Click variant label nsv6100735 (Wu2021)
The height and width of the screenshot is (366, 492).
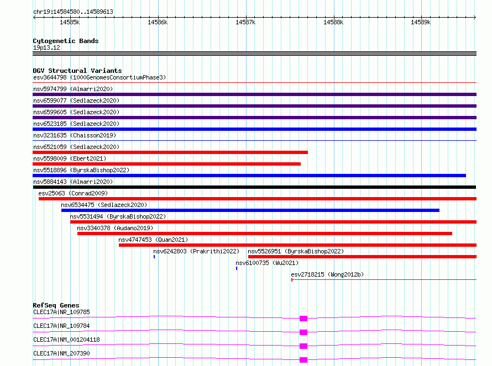point(267,263)
